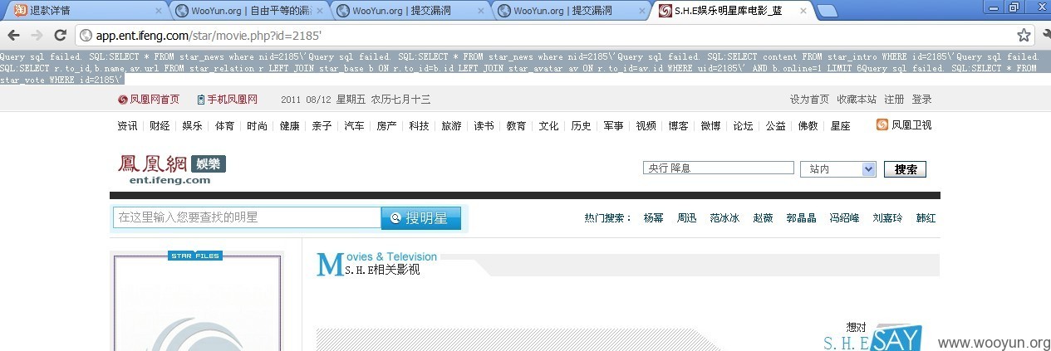Image resolution: width=1051 pixels, height=351 pixels.
Task: Click the 凤凰網 娱樂 ent.ifeng.com logo
Action: (171, 169)
